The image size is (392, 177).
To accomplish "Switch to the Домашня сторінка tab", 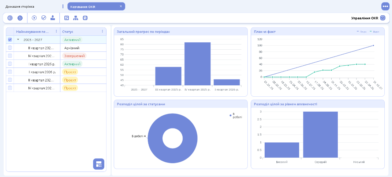I will pos(20,7).
